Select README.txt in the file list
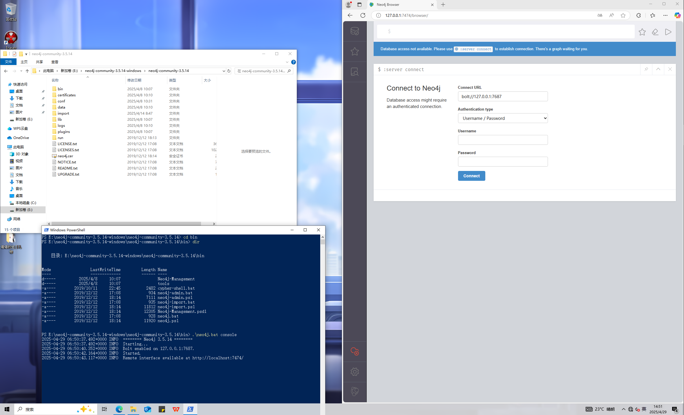This screenshot has width=684, height=415. (x=68, y=168)
